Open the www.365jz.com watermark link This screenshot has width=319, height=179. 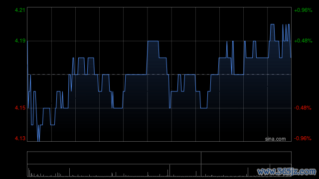click(x=287, y=172)
